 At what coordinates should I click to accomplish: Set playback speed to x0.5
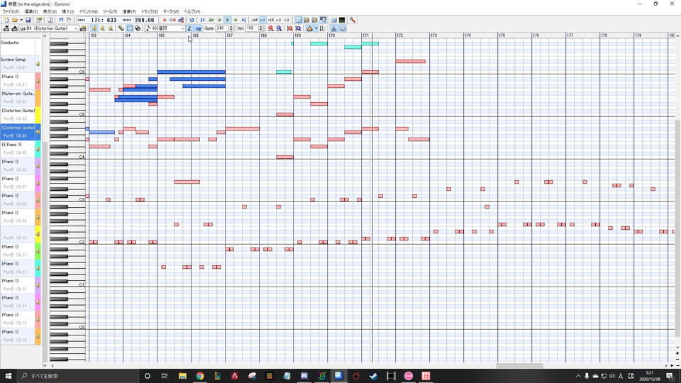255,20
